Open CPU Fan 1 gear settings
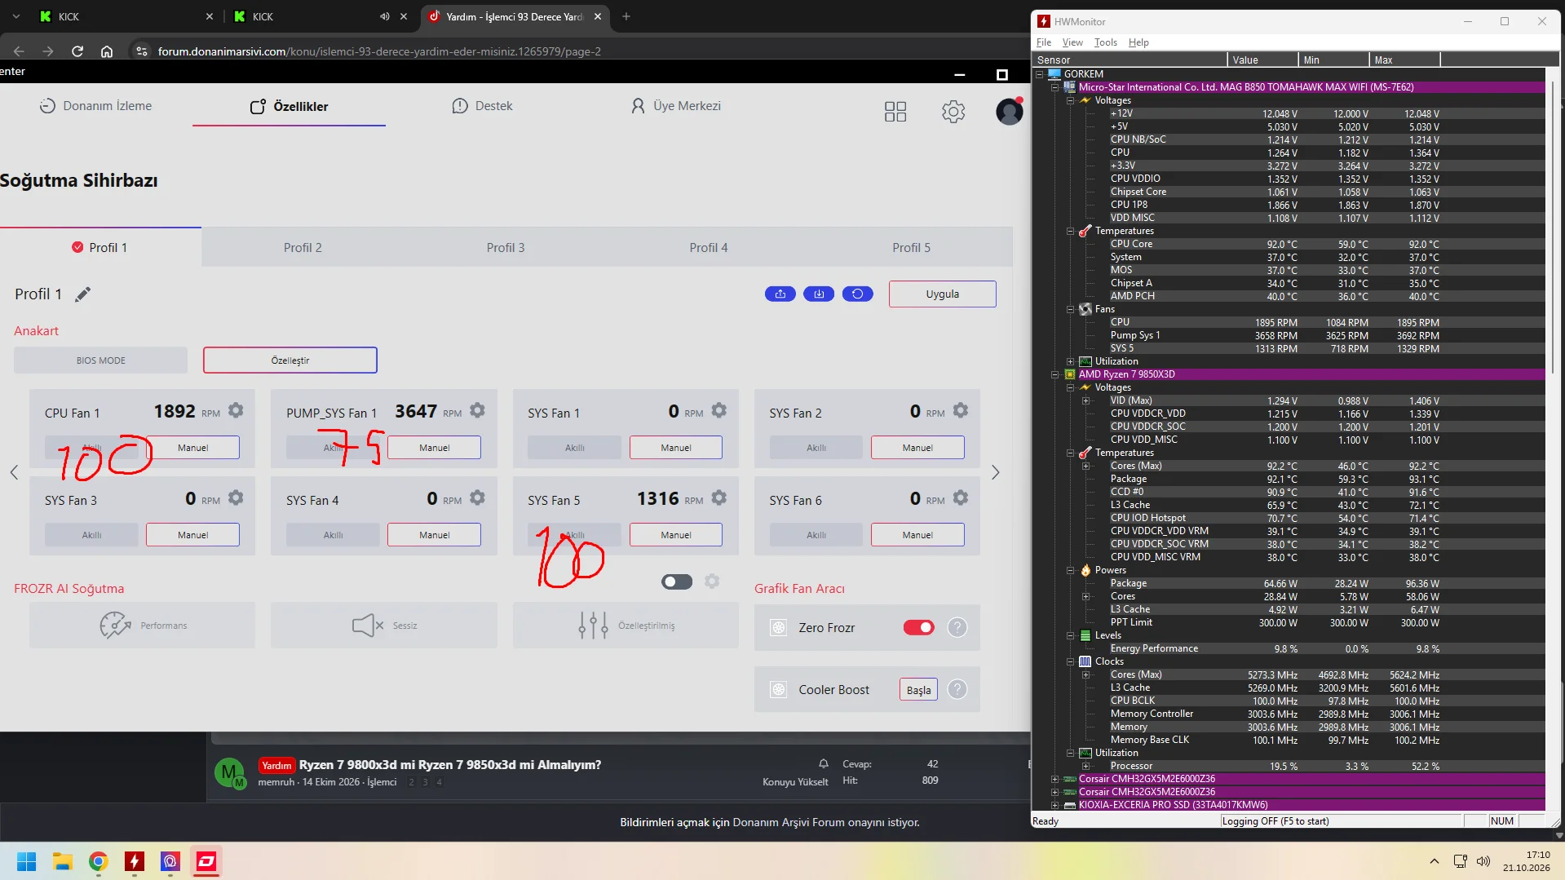The image size is (1565, 880). [x=236, y=411]
